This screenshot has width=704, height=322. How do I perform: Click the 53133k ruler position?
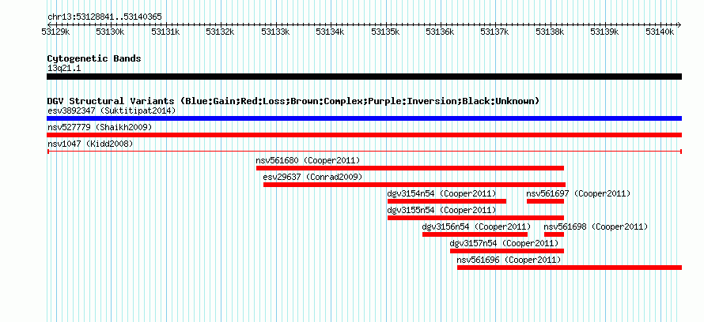point(276,32)
